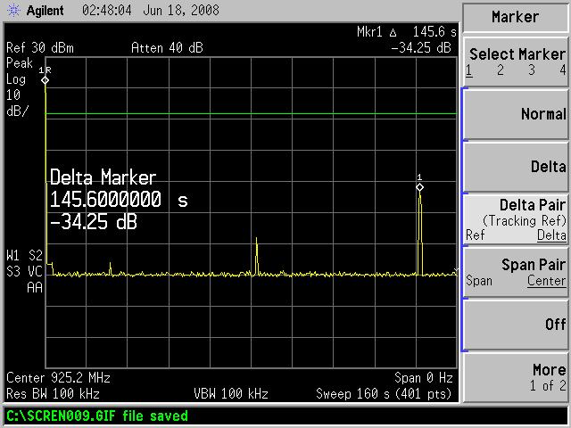Viewport: 571px width, 428px height.
Task: Switch Delta Pair to Ref
Action: (x=475, y=235)
